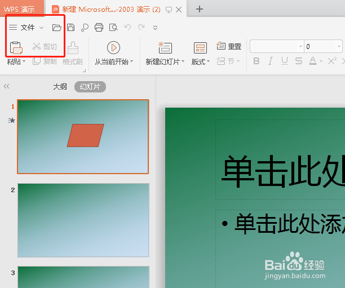Click the 剪切 cut button

click(x=45, y=46)
